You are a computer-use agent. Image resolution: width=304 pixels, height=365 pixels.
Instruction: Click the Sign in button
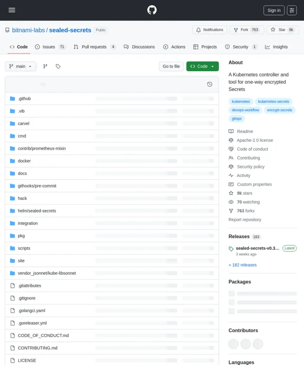(x=274, y=10)
